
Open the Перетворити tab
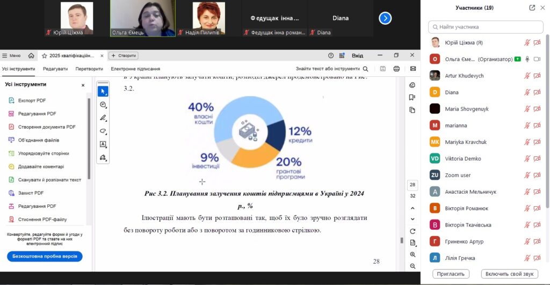(89, 69)
